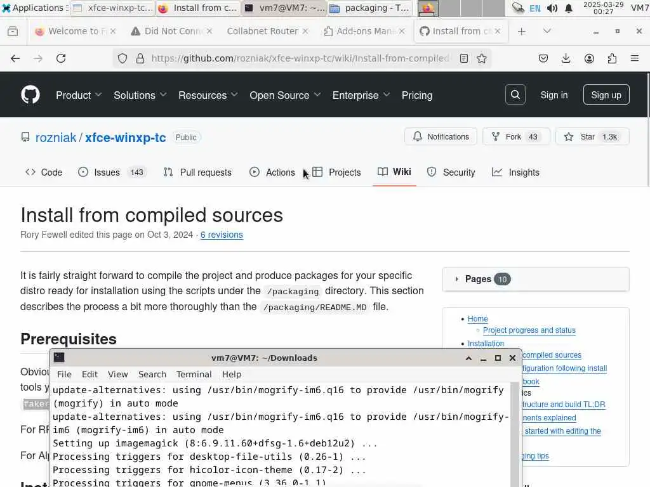Screen dimensions: 650x487
Task: Select the Wiki tab
Action: tap(394, 172)
